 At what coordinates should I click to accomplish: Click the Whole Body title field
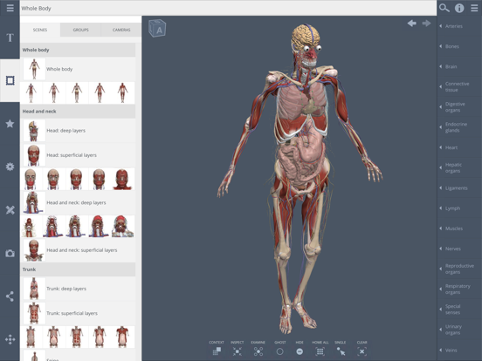click(x=228, y=9)
